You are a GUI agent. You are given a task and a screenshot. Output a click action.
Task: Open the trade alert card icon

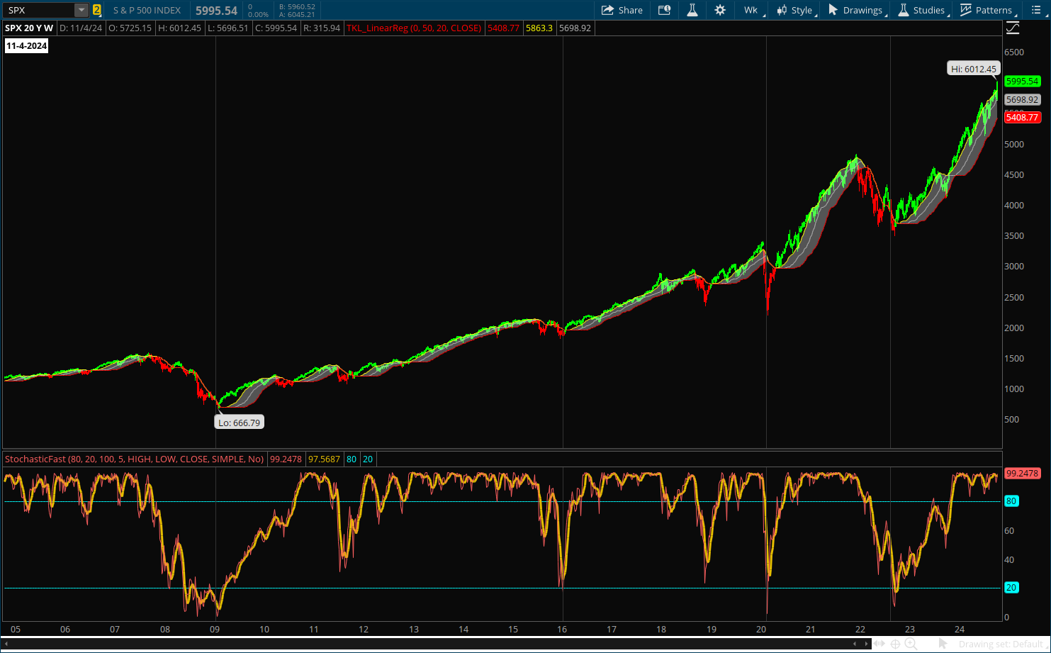(x=664, y=10)
